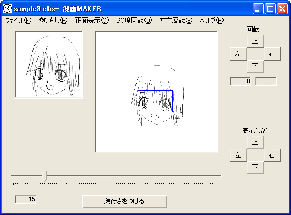Rotate left with 左 button under 回転
The height and width of the screenshot is (215, 291).
click(x=238, y=54)
